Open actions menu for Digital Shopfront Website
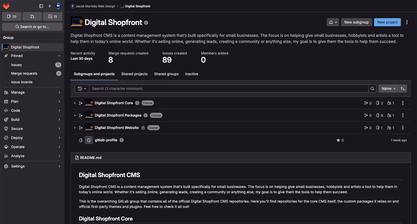 403,128
